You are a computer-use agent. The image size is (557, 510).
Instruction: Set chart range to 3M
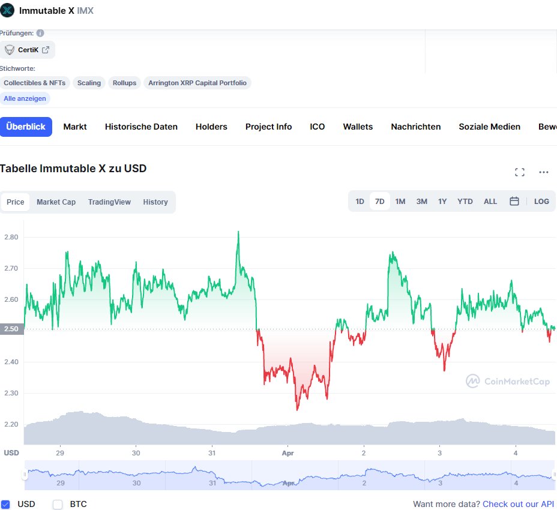[422, 202]
